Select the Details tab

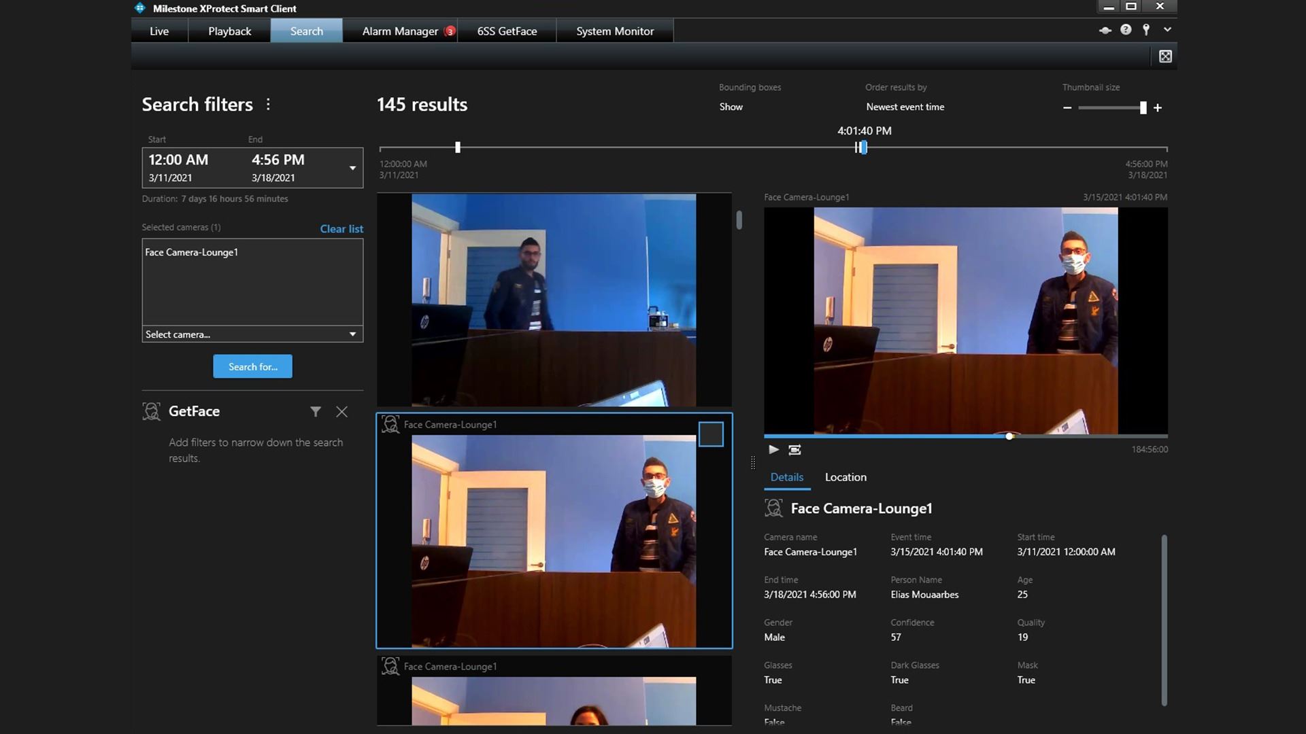(787, 477)
